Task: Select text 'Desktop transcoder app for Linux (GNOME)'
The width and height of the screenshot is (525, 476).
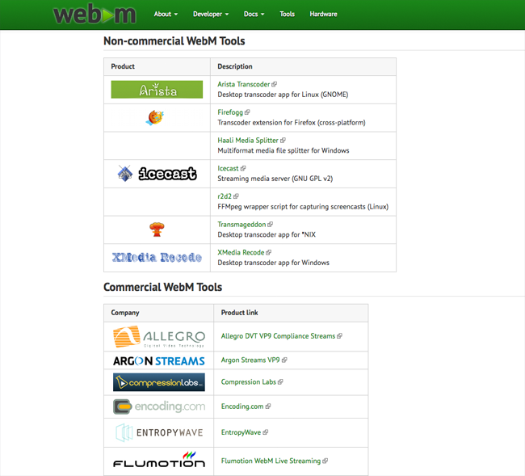Action: (283, 95)
